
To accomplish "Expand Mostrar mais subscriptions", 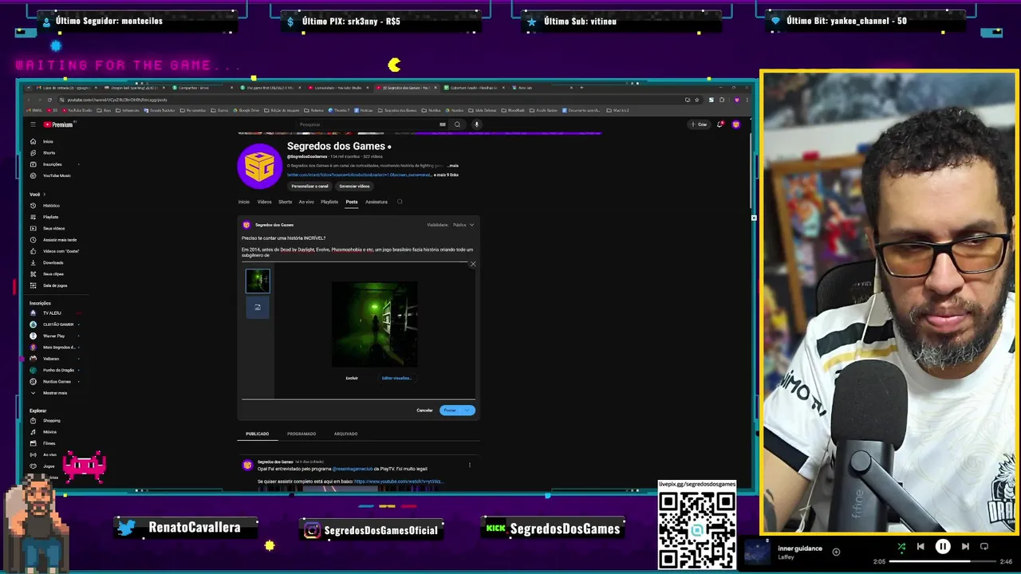I will click(49, 393).
